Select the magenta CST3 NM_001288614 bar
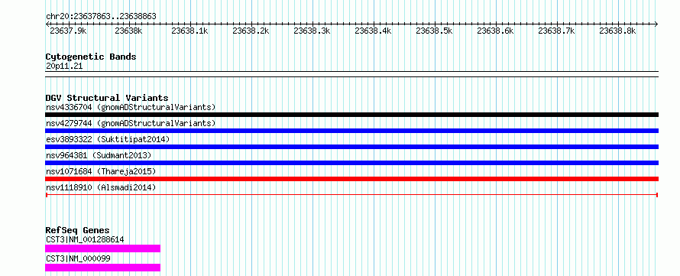 (x=103, y=248)
